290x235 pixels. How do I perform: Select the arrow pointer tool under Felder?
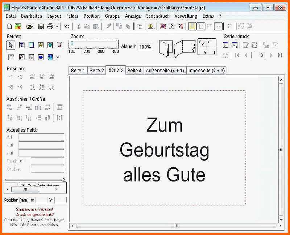pyautogui.click(x=11, y=45)
